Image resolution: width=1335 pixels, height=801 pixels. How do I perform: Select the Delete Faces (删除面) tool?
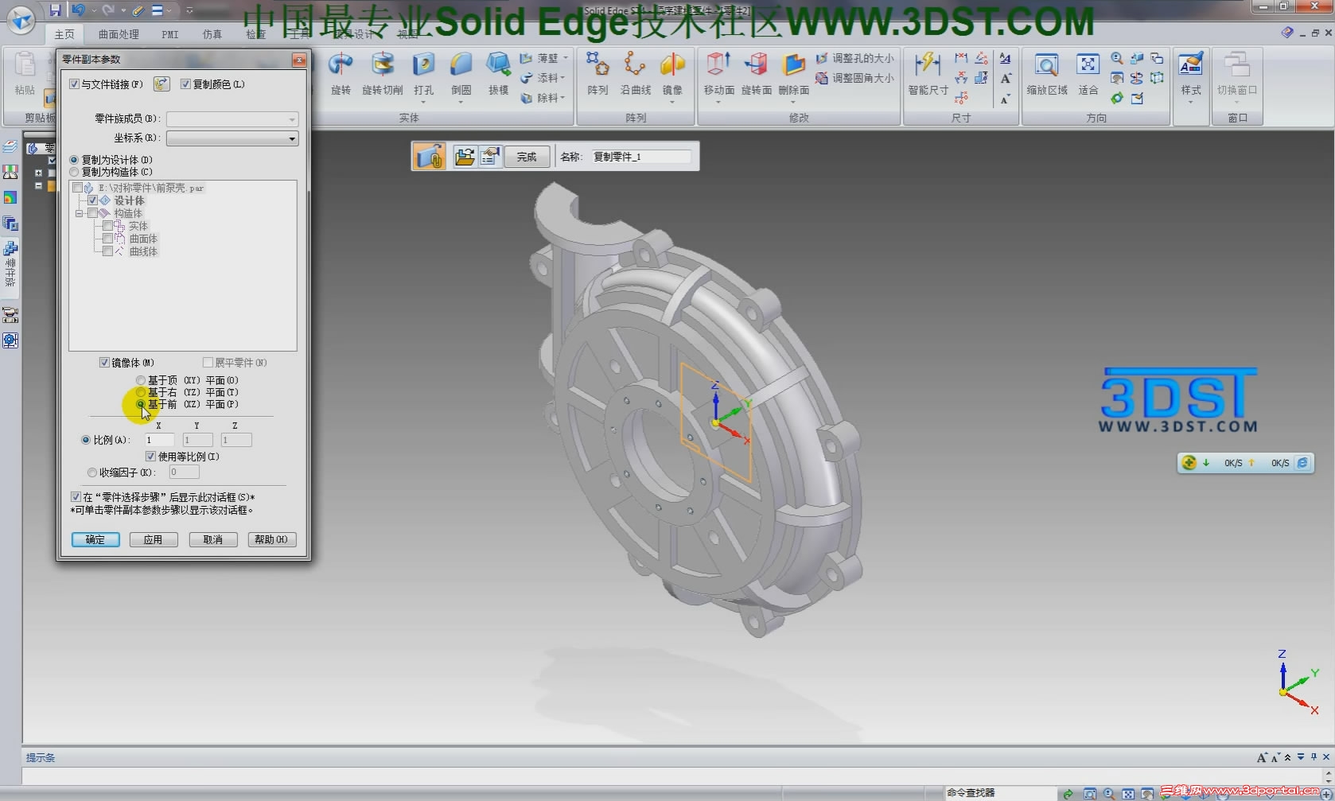click(794, 75)
